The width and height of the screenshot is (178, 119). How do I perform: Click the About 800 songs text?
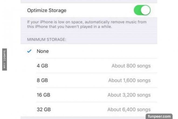pyautogui.click(x=131, y=66)
